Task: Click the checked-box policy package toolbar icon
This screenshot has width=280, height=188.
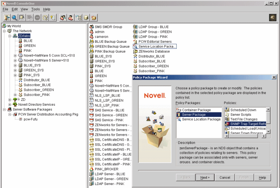Action: 94,17
